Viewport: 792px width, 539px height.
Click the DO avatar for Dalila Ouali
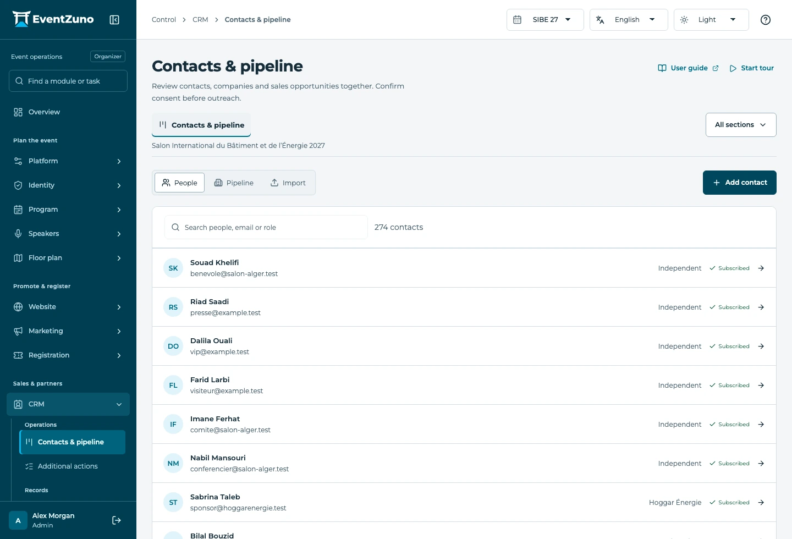(x=173, y=346)
